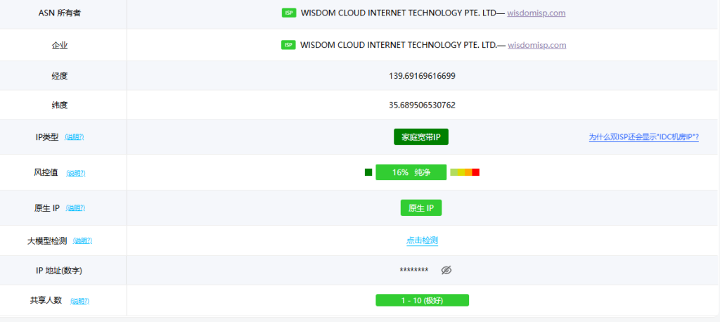
Task: Click the red square in risk scale
Action: 475,172
